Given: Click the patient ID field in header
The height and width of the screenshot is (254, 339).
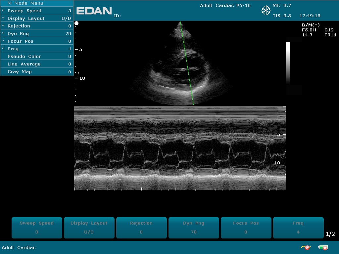Looking at the screenshot, I should pyautogui.click(x=118, y=16).
